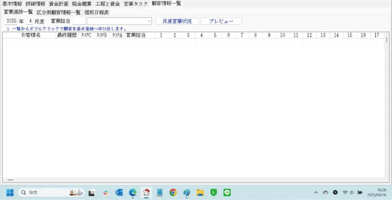Viewport: 392px width, 200px height.
Task: Open Task View from the taskbar
Action: coord(92,192)
